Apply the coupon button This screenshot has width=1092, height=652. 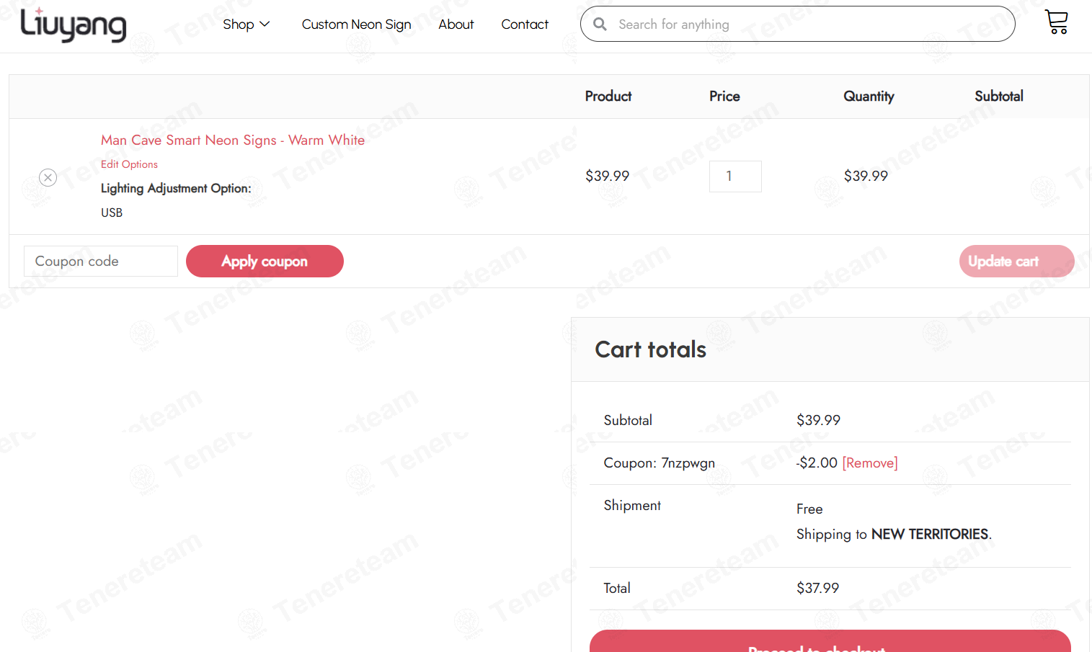[265, 261]
